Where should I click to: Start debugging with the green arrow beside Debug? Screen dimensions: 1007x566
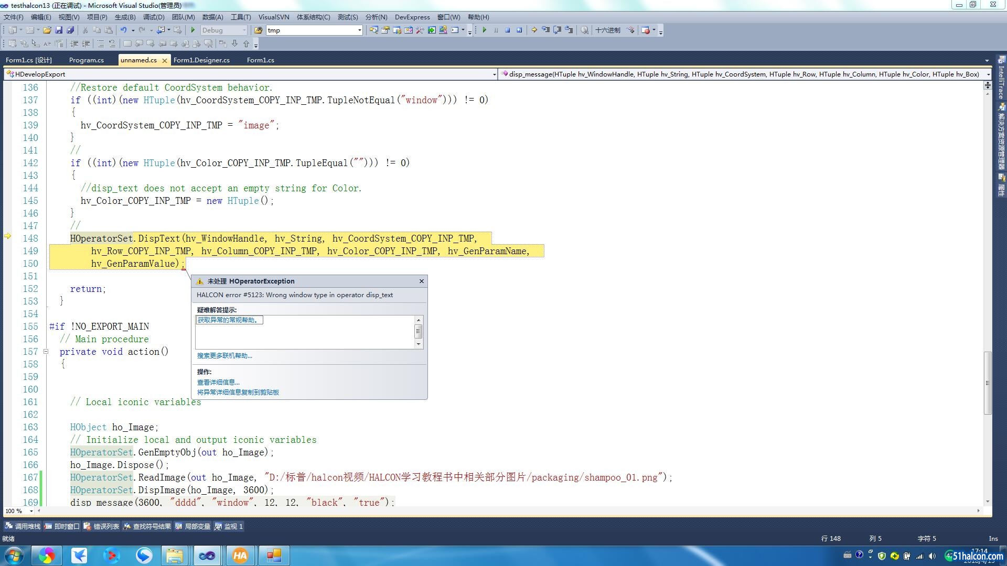point(193,30)
